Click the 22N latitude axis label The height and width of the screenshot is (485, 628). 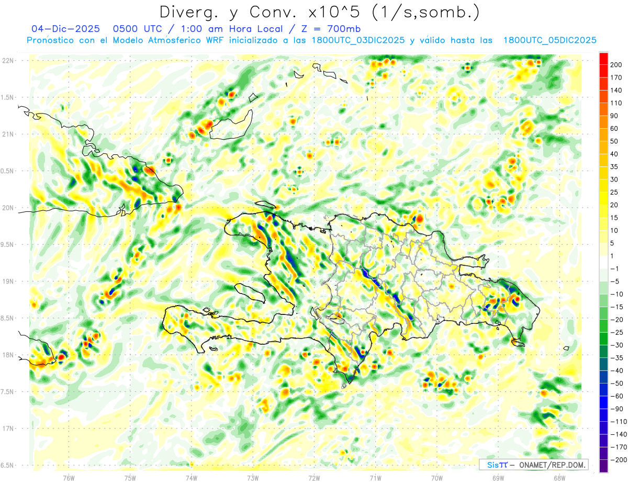click(x=7, y=61)
